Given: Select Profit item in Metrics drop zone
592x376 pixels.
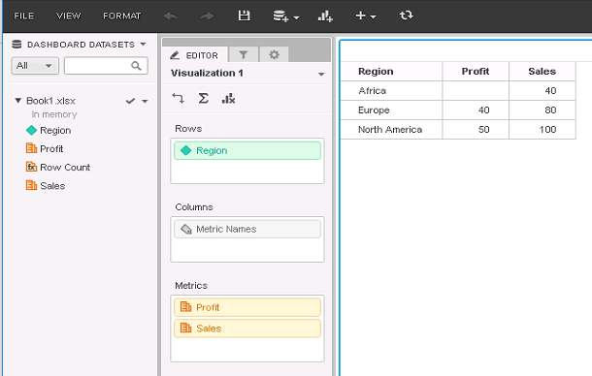Looking at the screenshot, I should pyautogui.click(x=247, y=307).
